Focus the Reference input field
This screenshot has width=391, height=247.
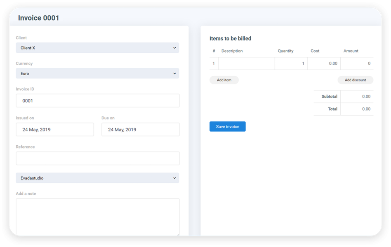pos(97,158)
